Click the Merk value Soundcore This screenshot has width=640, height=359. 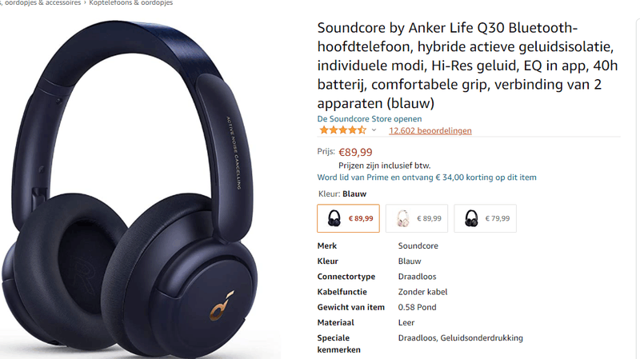click(418, 246)
